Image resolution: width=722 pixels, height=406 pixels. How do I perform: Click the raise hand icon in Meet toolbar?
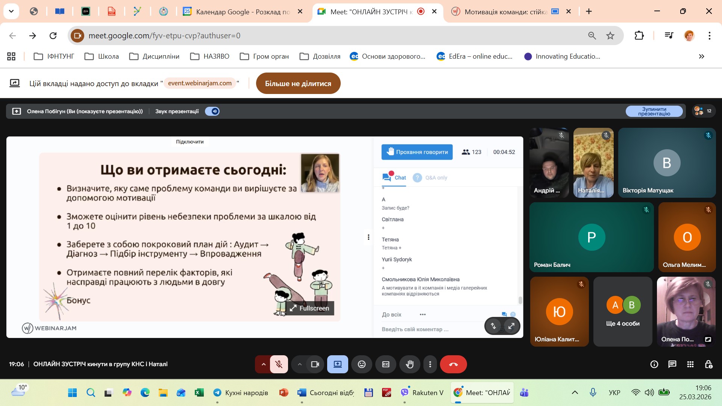(x=410, y=364)
